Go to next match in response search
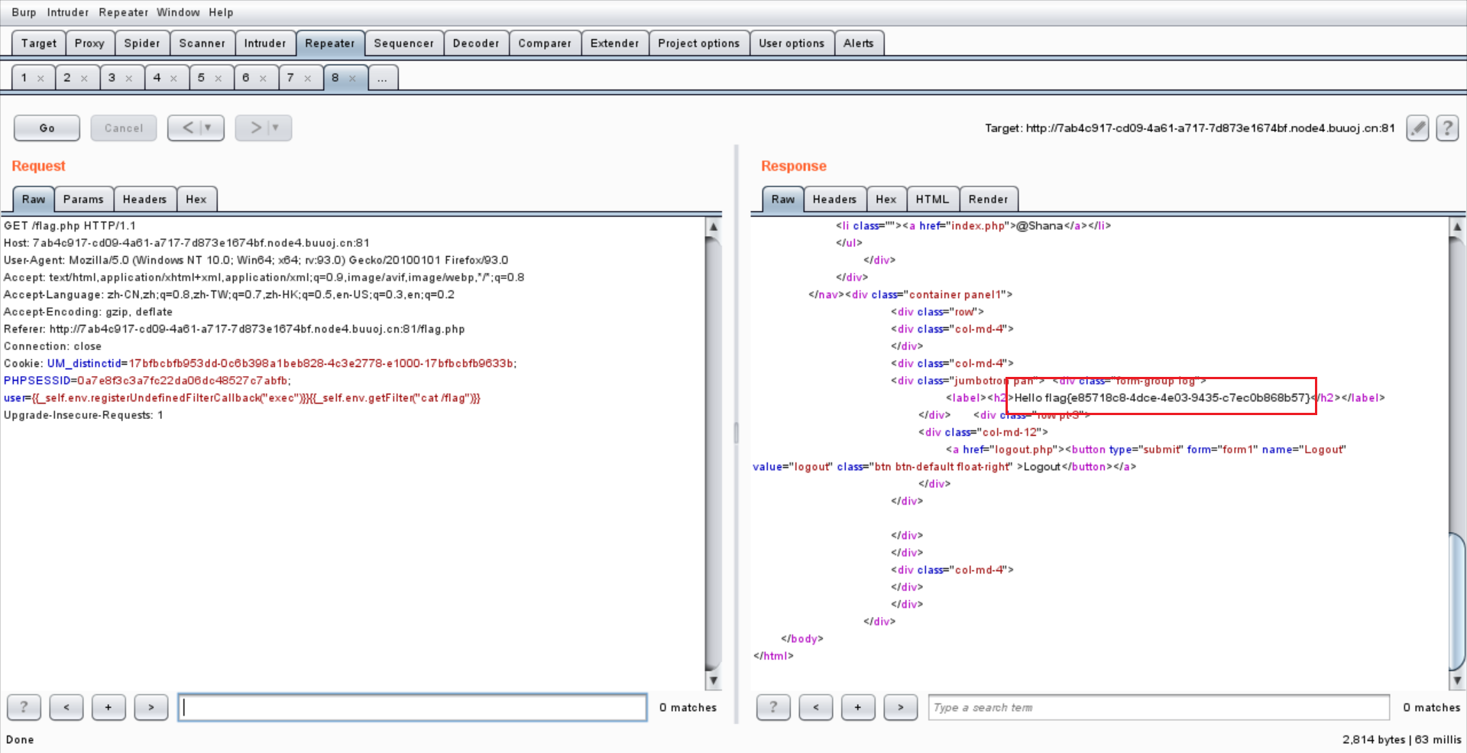The width and height of the screenshot is (1467, 753). (900, 707)
